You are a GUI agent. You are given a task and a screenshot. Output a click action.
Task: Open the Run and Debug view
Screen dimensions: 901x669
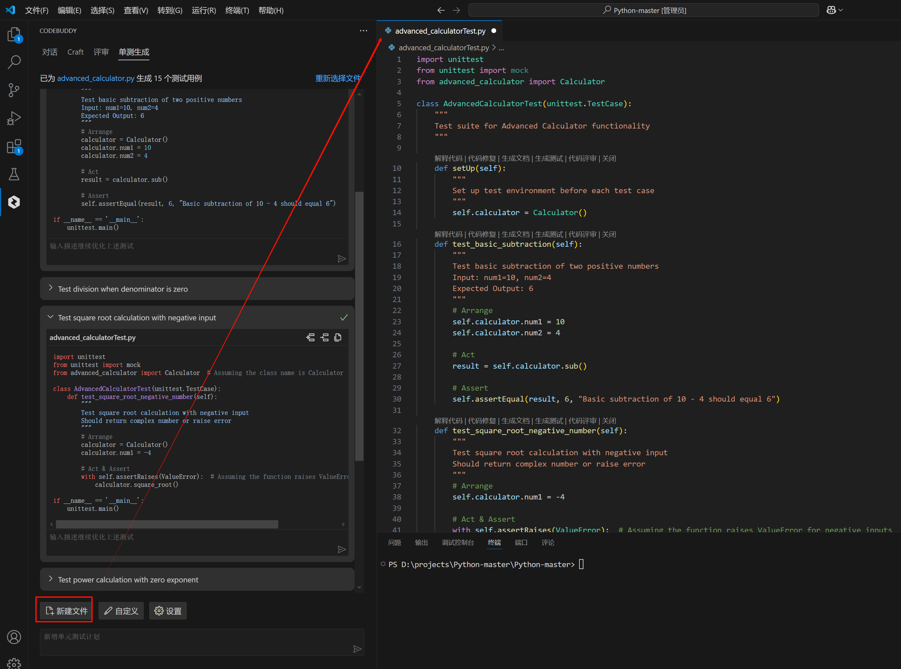point(14,118)
